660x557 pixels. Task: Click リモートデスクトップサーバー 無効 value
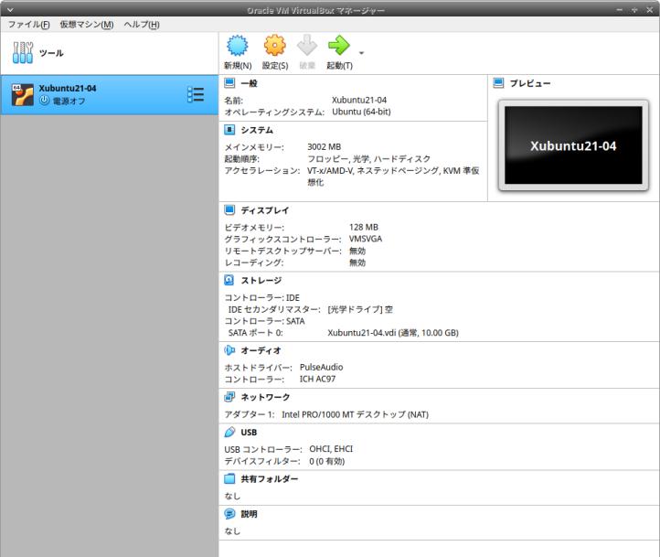pyautogui.click(x=357, y=251)
